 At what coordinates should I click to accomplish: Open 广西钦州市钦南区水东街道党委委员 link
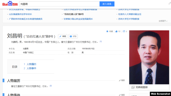point(26,19)
